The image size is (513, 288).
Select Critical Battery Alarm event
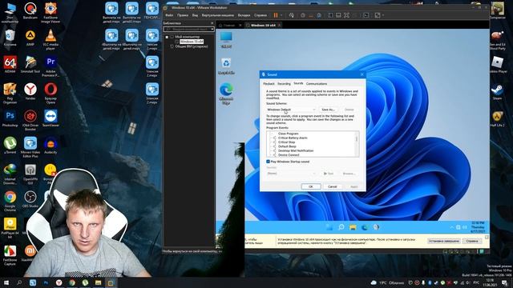coord(293,138)
